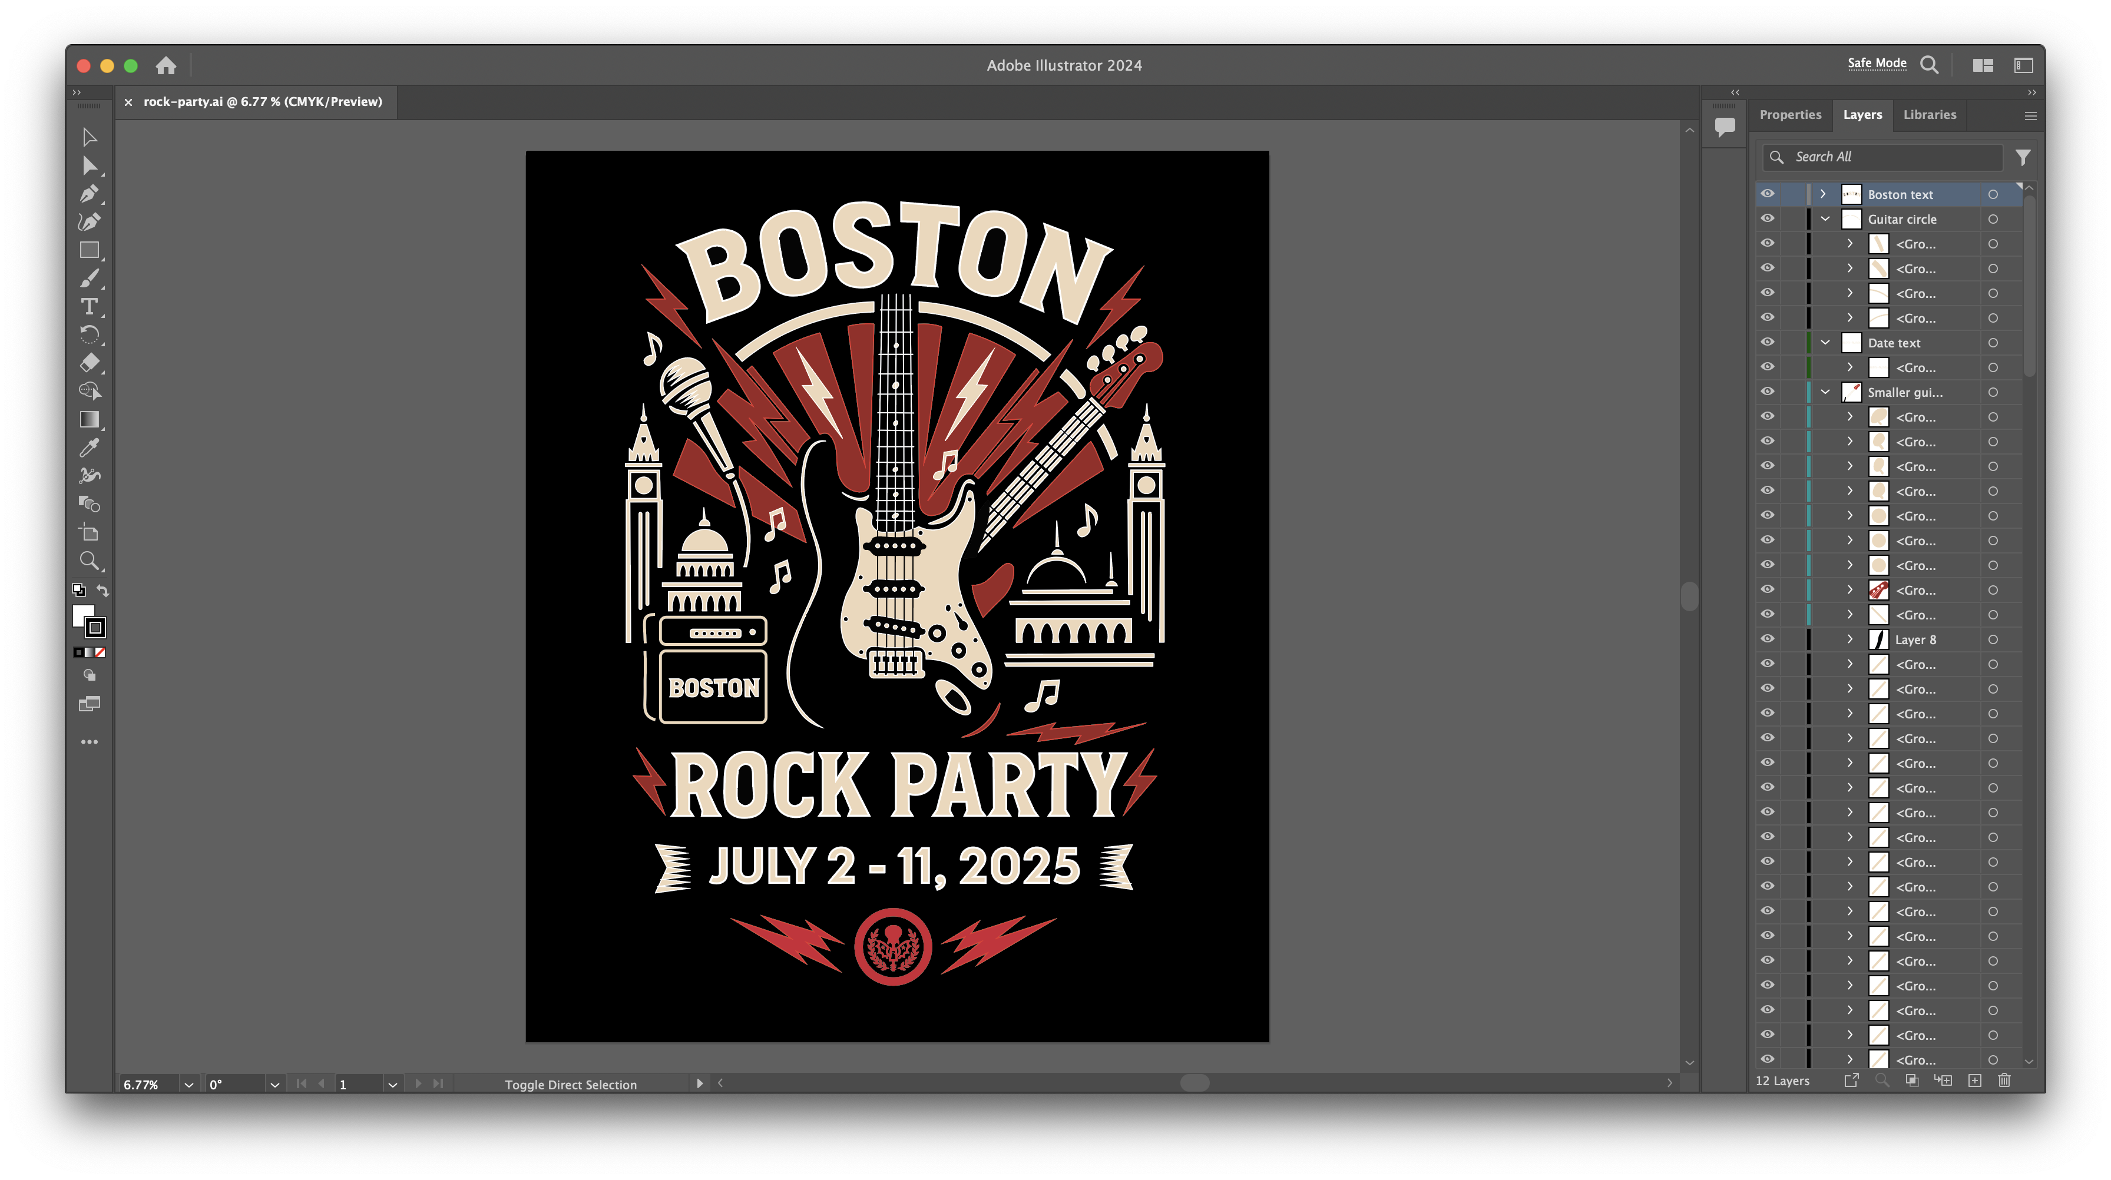
Task: Choose the Eyedropper tool
Action: pos(90,448)
